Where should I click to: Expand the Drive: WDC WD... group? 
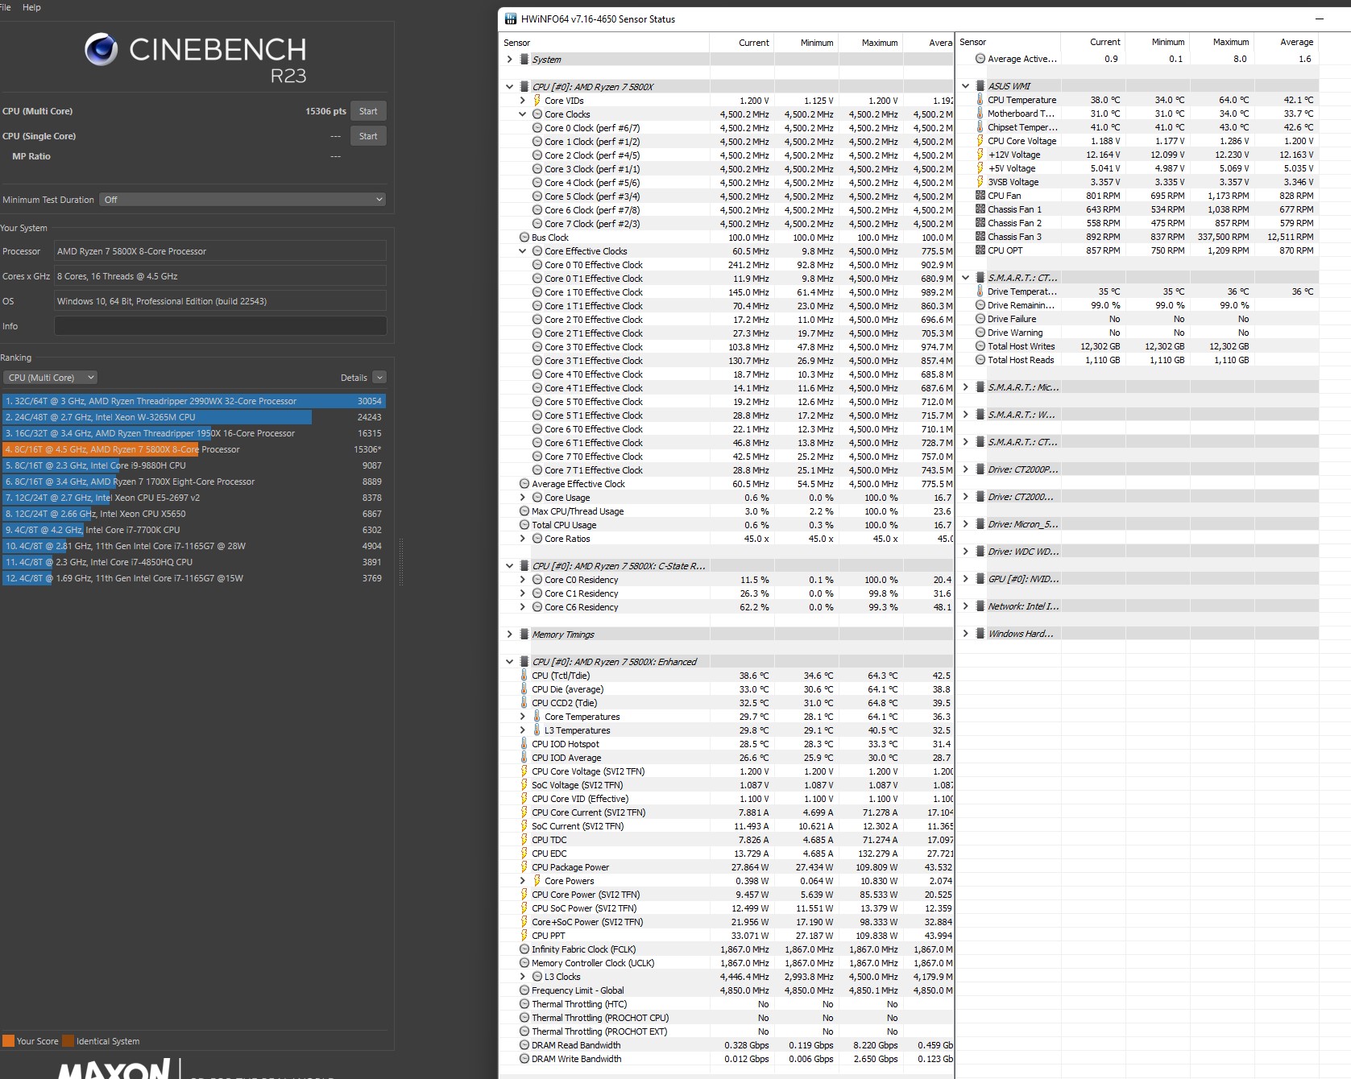tap(965, 552)
